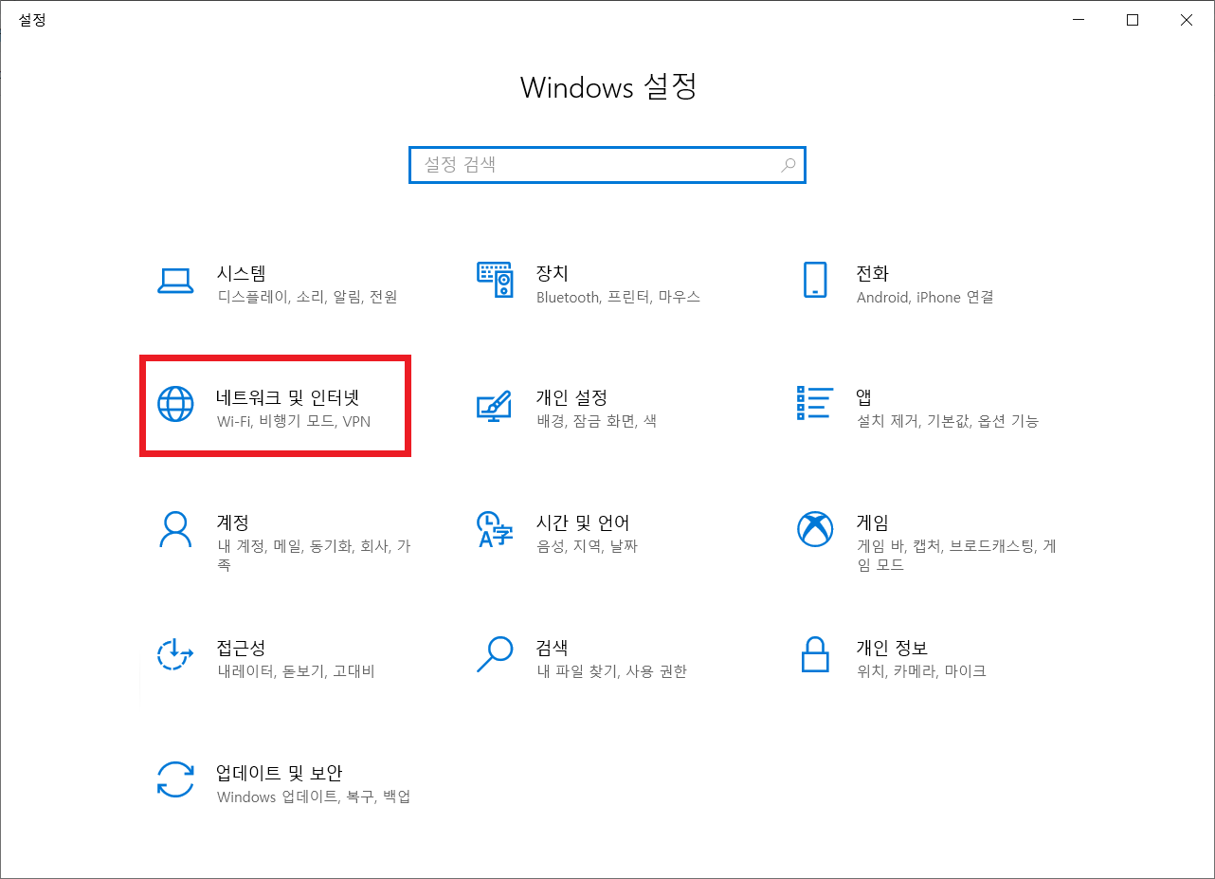1215x879 pixels.
Task: Click the dashed clock icon for 접근성
Action: pos(175,654)
